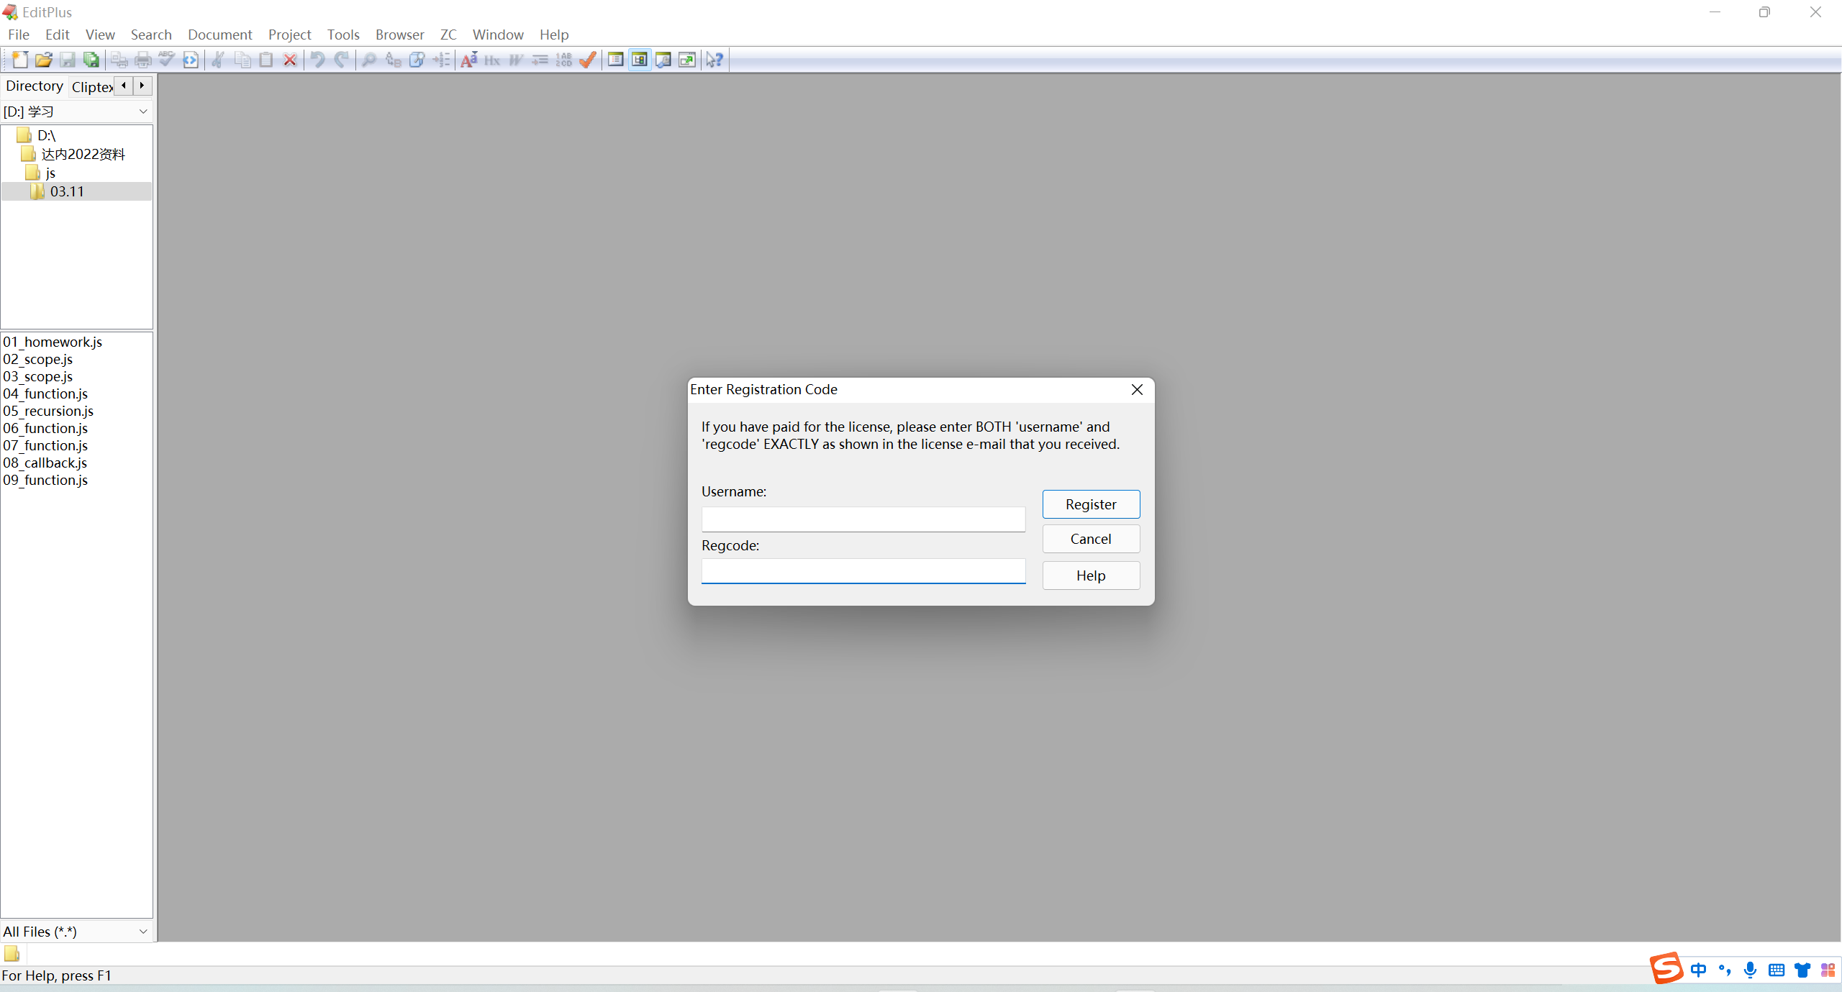Click the Save All toolbar icon
The width and height of the screenshot is (1842, 992).
(91, 60)
